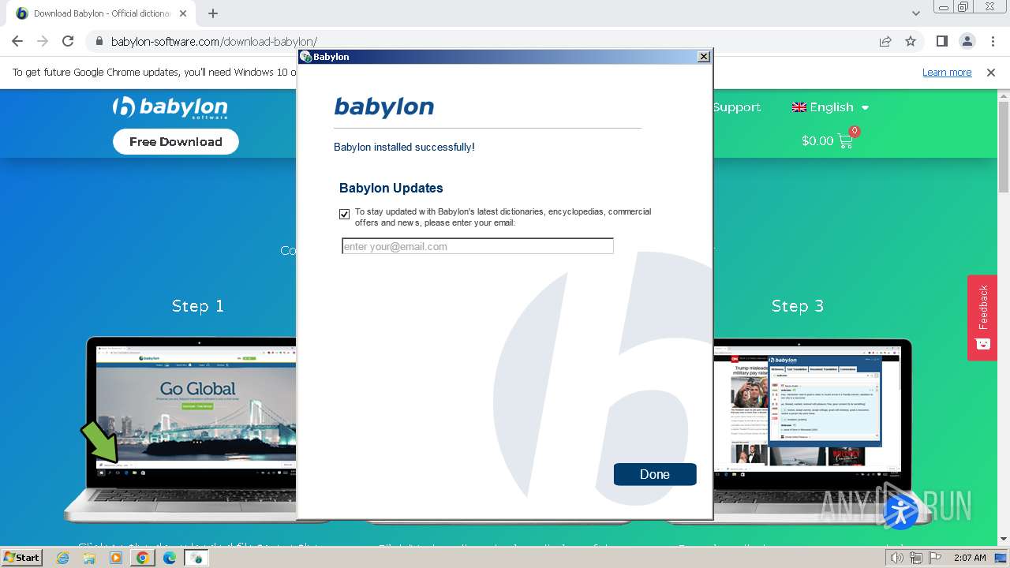The height and width of the screenshot is (568, 1010).
Task: Click Learn more link in update bar
Action: pos(947,72)
